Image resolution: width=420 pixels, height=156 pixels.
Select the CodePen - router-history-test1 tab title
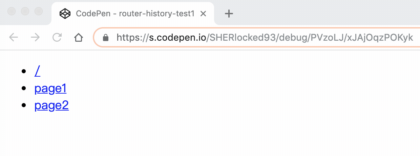point(135,14)
